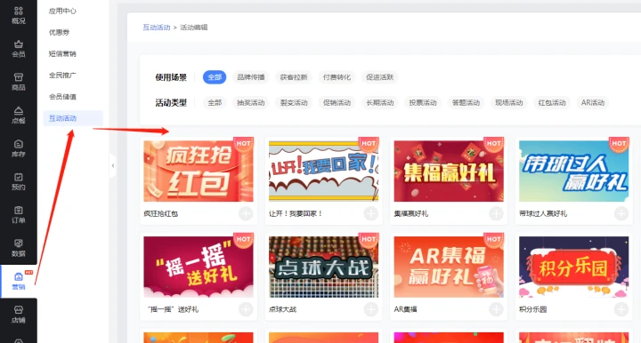The image size is (641, 343).
Task: Go to the 互动活动 breadcrumb link
Action: pyautogui.click(x=156, y=28)
